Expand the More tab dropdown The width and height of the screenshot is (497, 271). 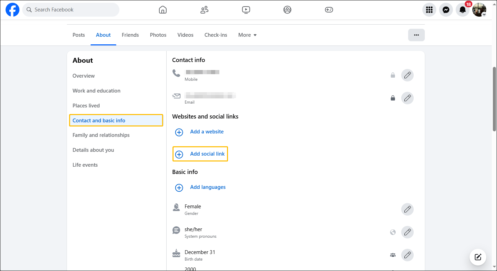[x=247, y=35]
